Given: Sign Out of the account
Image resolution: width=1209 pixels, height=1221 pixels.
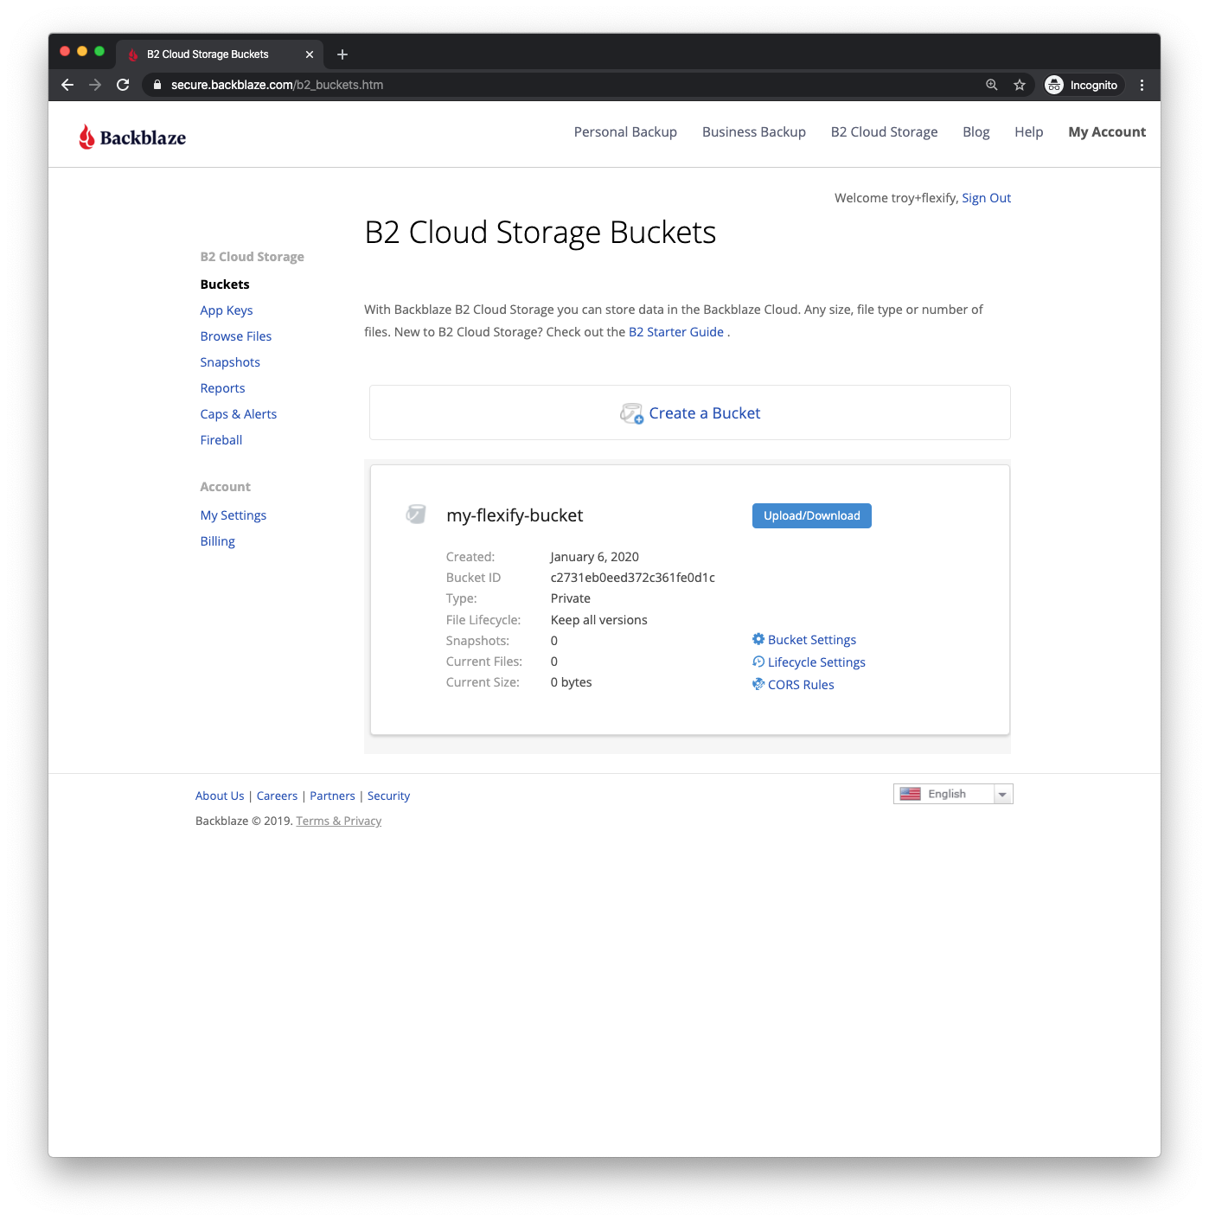Looking at the screenshot, I should (x=987, y=198).
